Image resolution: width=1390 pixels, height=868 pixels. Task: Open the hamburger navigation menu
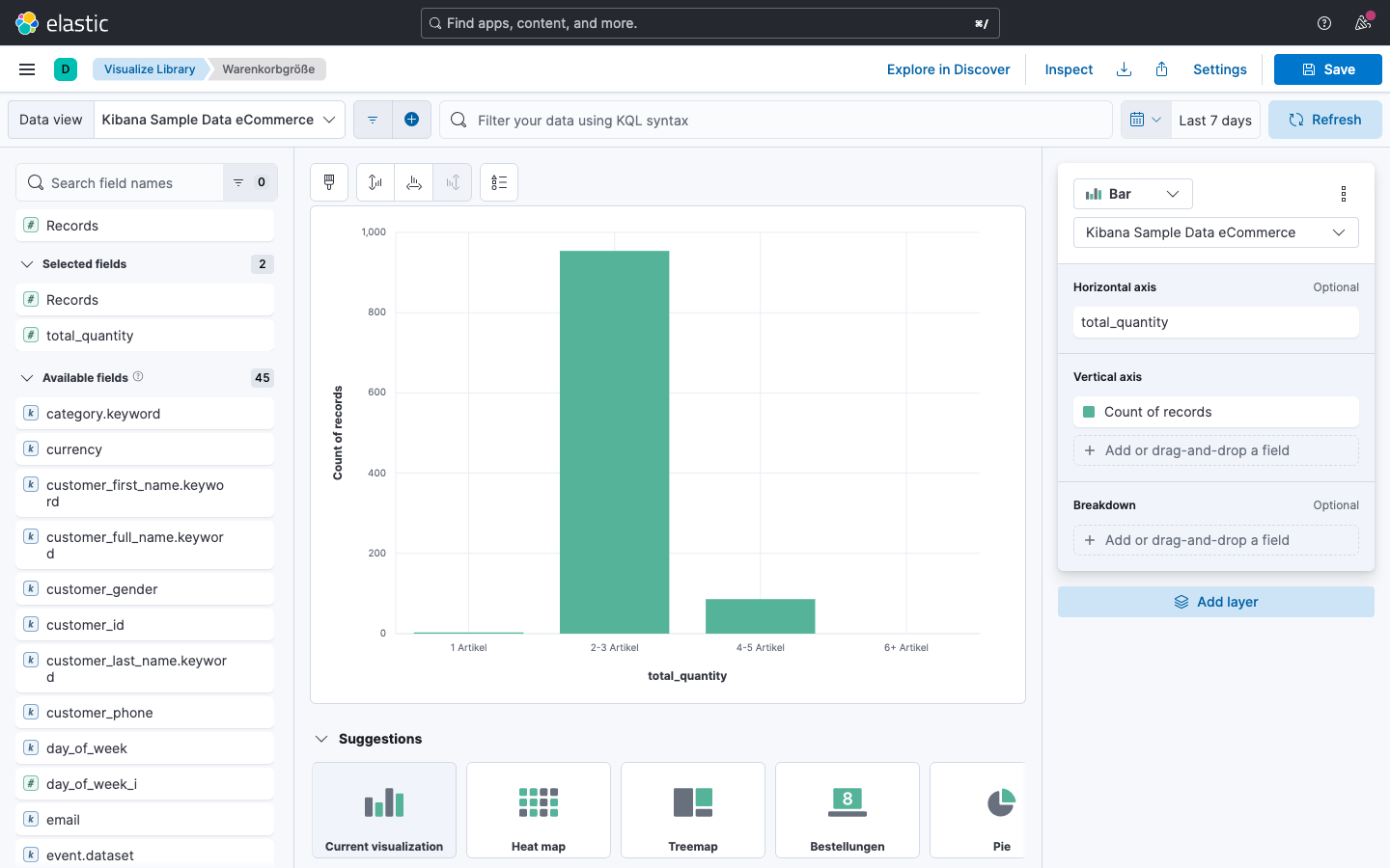click(x=27, y=69)
